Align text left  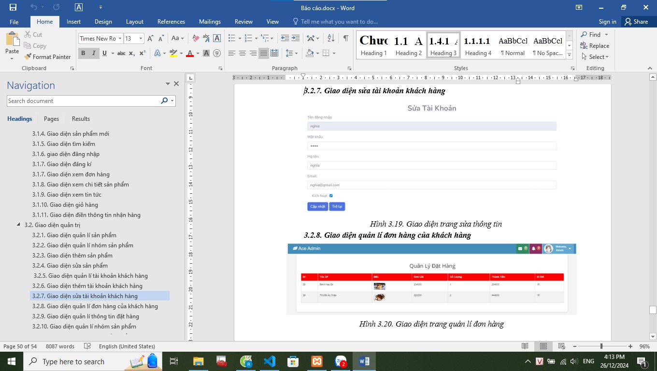tap(232, 53)
